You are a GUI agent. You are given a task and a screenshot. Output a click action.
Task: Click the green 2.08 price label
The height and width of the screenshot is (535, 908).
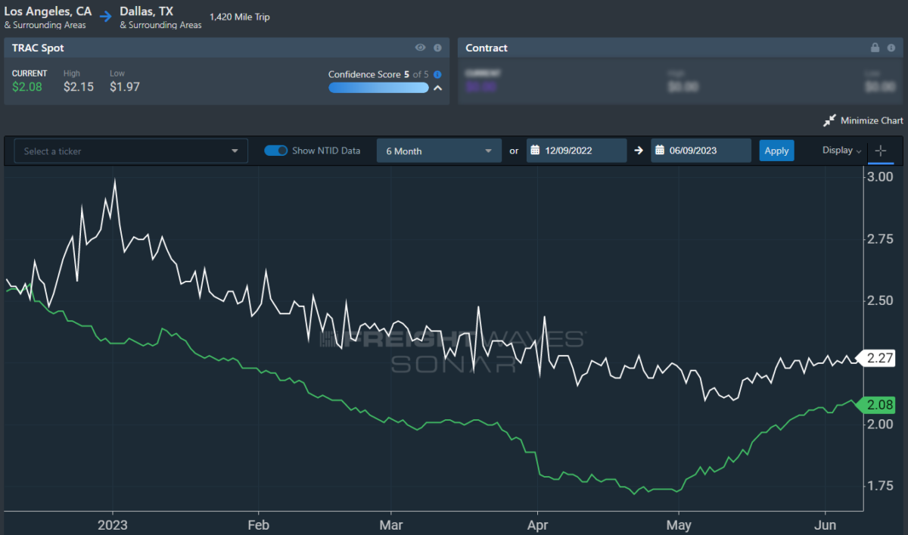coord(878,405)
